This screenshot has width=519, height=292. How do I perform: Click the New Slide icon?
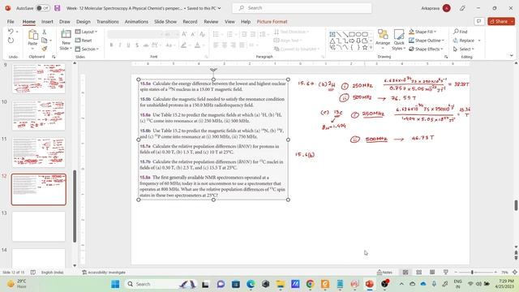click(x=66, y=34)
